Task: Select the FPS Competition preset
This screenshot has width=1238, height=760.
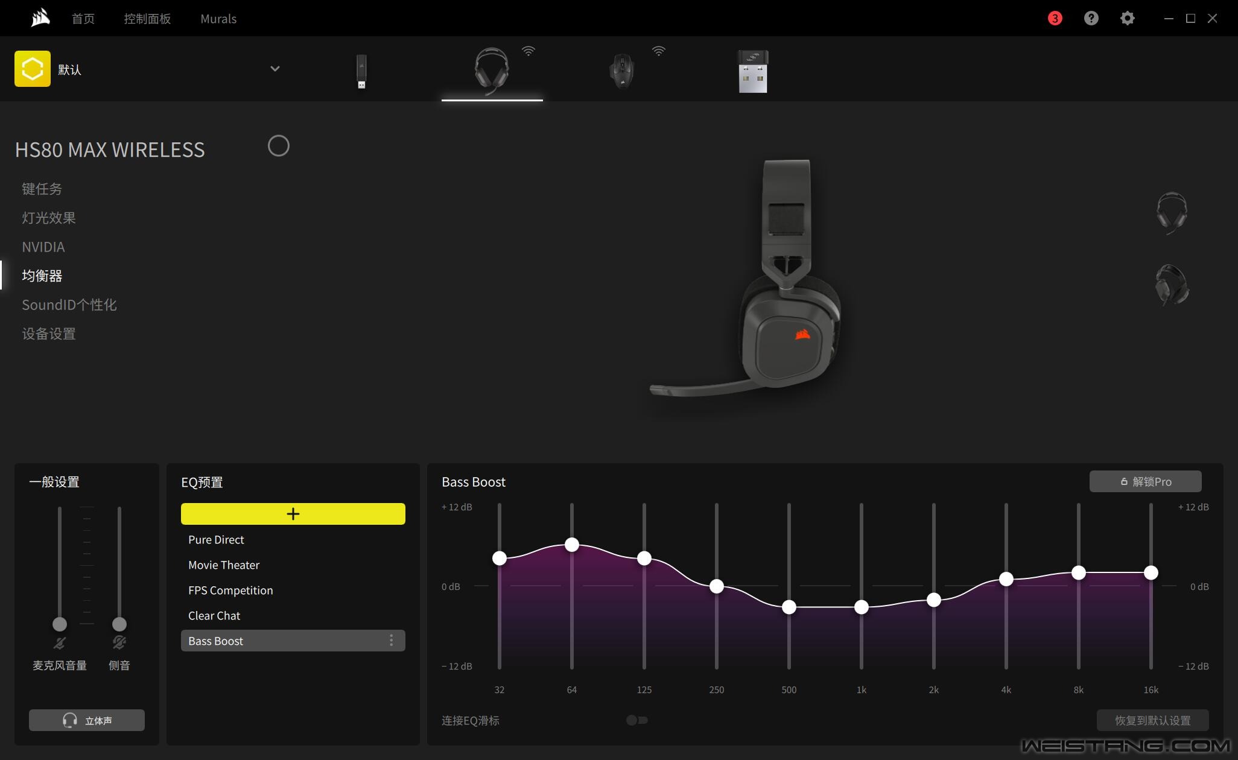Action: (x=293, y=590)
